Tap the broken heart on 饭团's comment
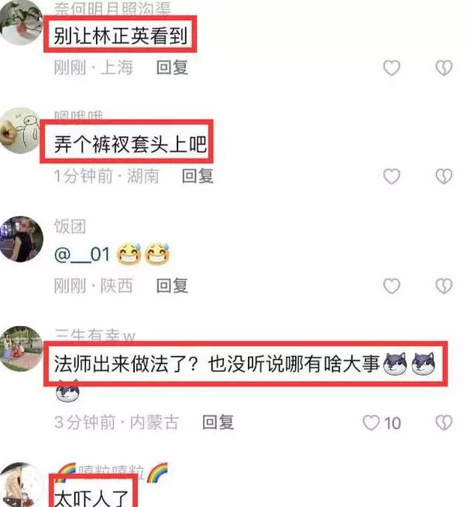Viewport: 474px width, 507px height. (x=444, y=286)
